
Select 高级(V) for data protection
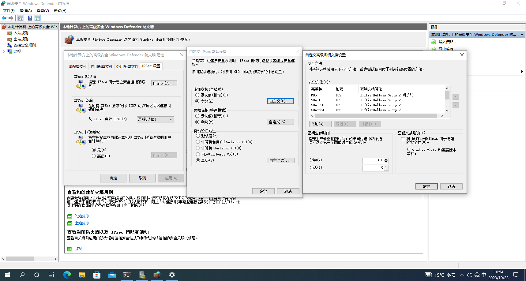click(197, 122)
